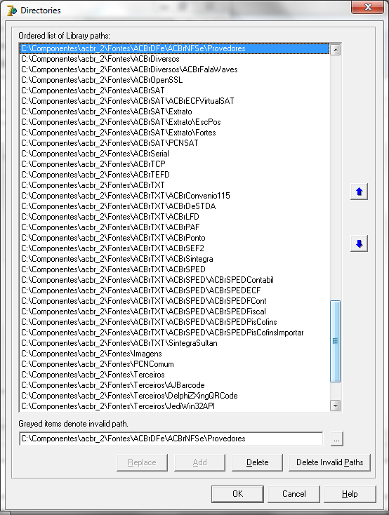Click the scrollbar down arrow
The image size is (389, 515).
tap(335, 406)
